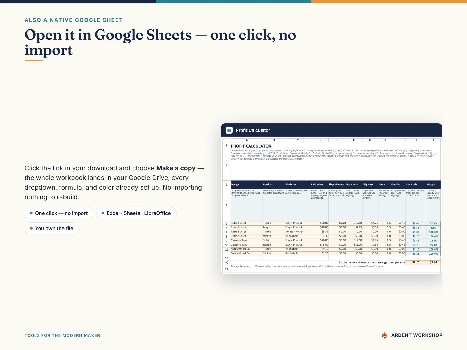
Task: Click the 'Profit Calculator' window title
Action: coord(253,130)
